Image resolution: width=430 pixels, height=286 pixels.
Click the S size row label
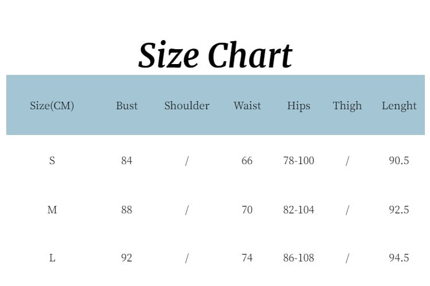click(x=52, y=161)
